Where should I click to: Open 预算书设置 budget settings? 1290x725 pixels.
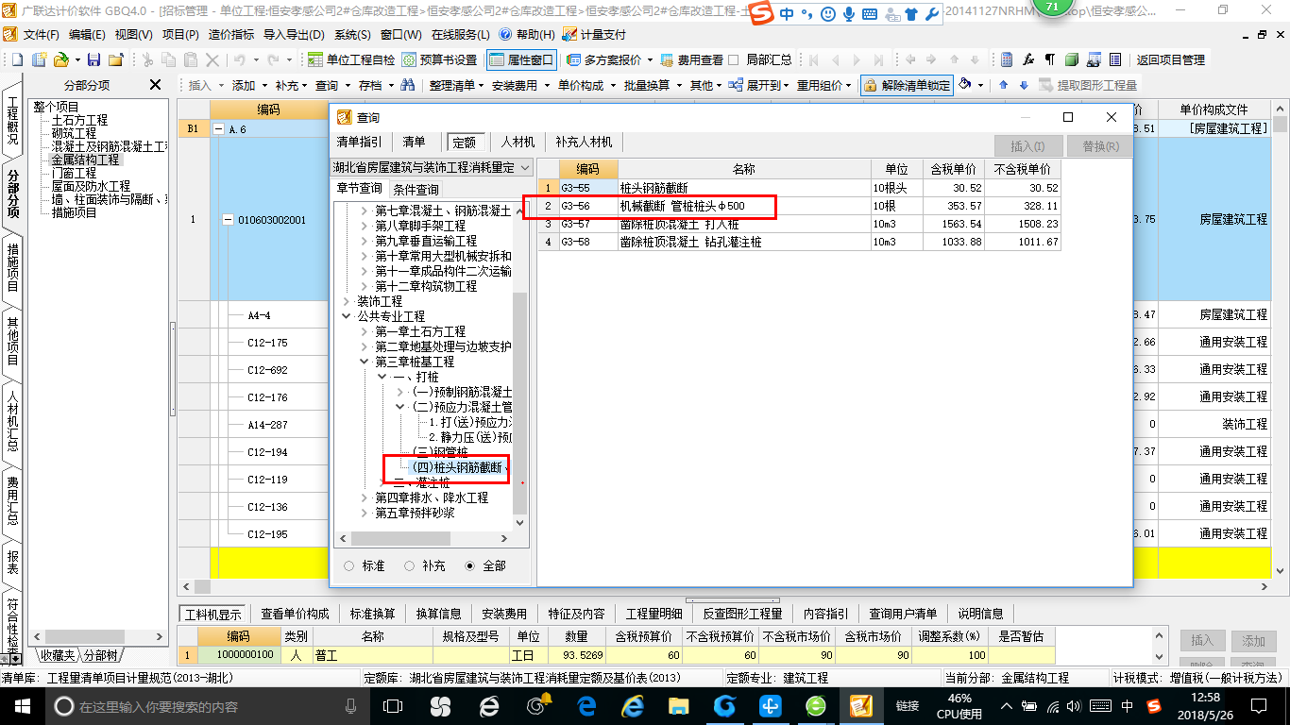[439, 59]
